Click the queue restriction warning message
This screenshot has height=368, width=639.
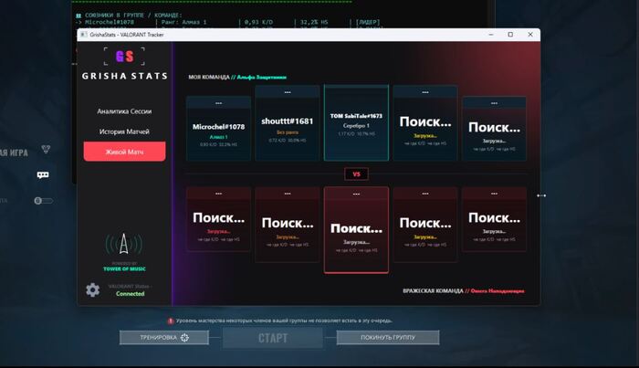pyautogui.click(x=284, y=321)
